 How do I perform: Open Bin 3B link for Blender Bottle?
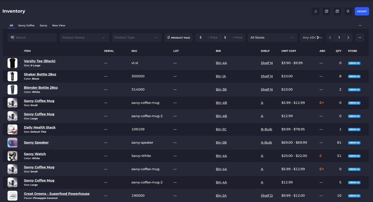[x=221, y=90]
